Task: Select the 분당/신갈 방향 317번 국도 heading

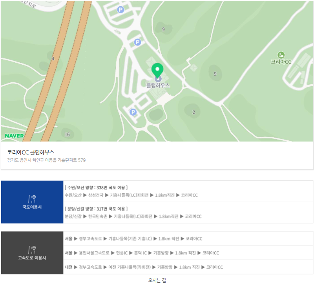Action: pyautogui.click(x=97, y=209)
